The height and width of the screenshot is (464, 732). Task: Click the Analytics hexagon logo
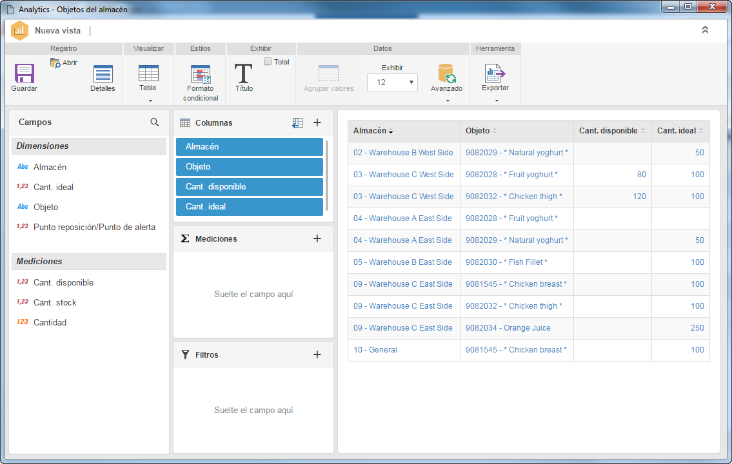pyautogui.click(x=19, y=31)
